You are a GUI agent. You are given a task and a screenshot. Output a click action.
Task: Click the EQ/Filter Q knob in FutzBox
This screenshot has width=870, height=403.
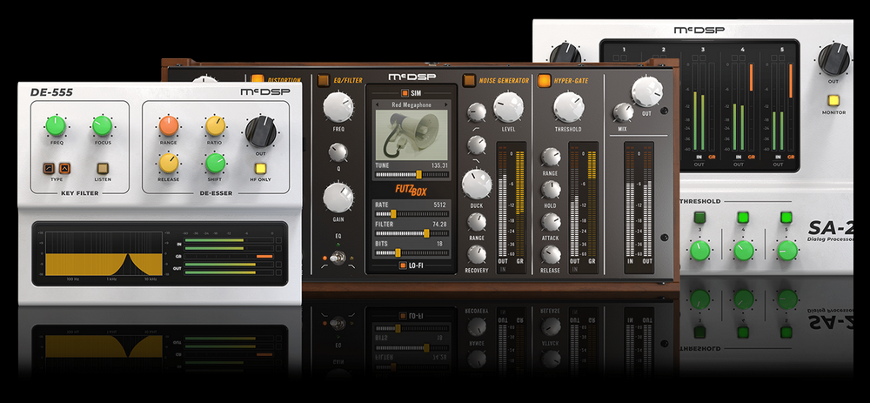pos(338,152)
